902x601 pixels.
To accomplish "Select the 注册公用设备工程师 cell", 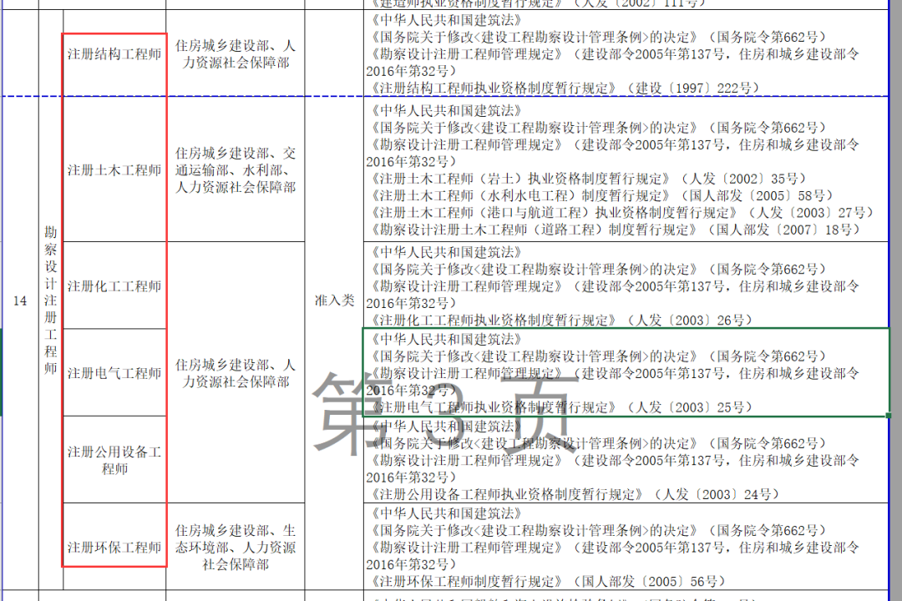I will 114,460.
